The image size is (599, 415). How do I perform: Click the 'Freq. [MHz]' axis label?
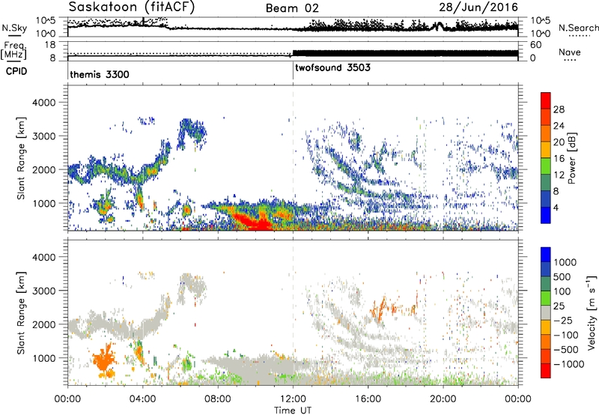click(13, 50)
